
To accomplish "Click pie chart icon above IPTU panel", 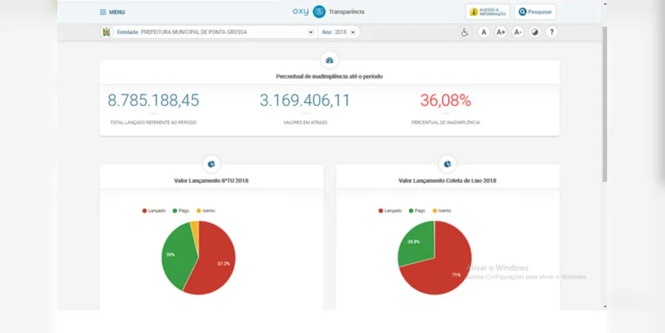I will (x=211, y=164).
